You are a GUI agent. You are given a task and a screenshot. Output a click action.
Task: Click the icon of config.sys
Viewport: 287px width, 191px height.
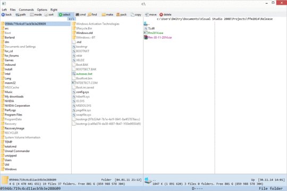pyautogui.click(x=74, y=92)
